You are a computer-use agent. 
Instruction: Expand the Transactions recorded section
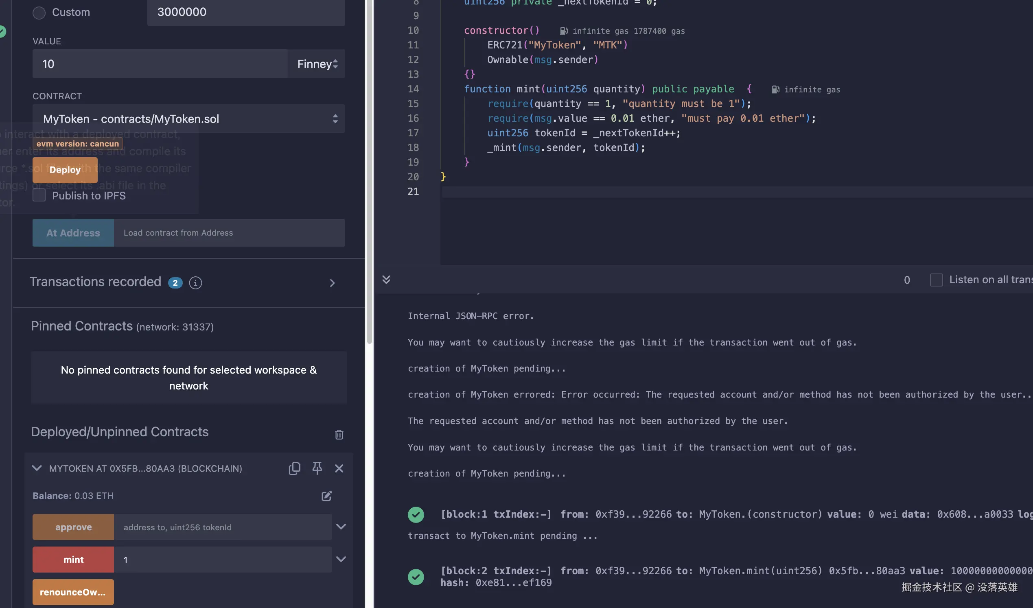(333, 283)
